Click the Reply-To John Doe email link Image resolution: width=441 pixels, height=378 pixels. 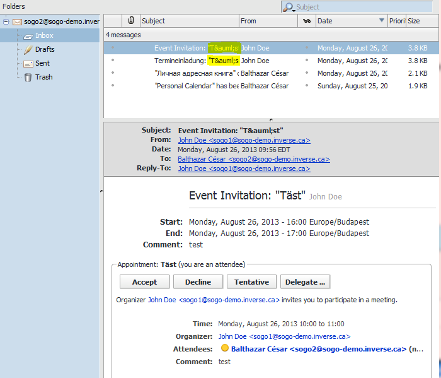244,169
